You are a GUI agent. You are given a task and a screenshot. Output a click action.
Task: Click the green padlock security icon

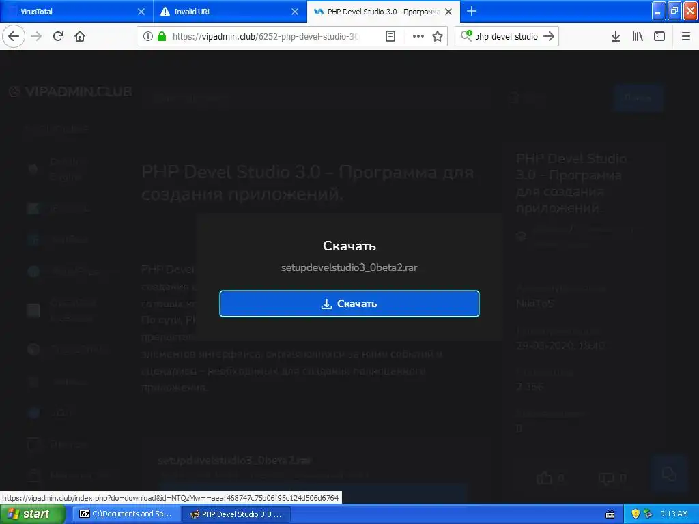tap(162, 36)
